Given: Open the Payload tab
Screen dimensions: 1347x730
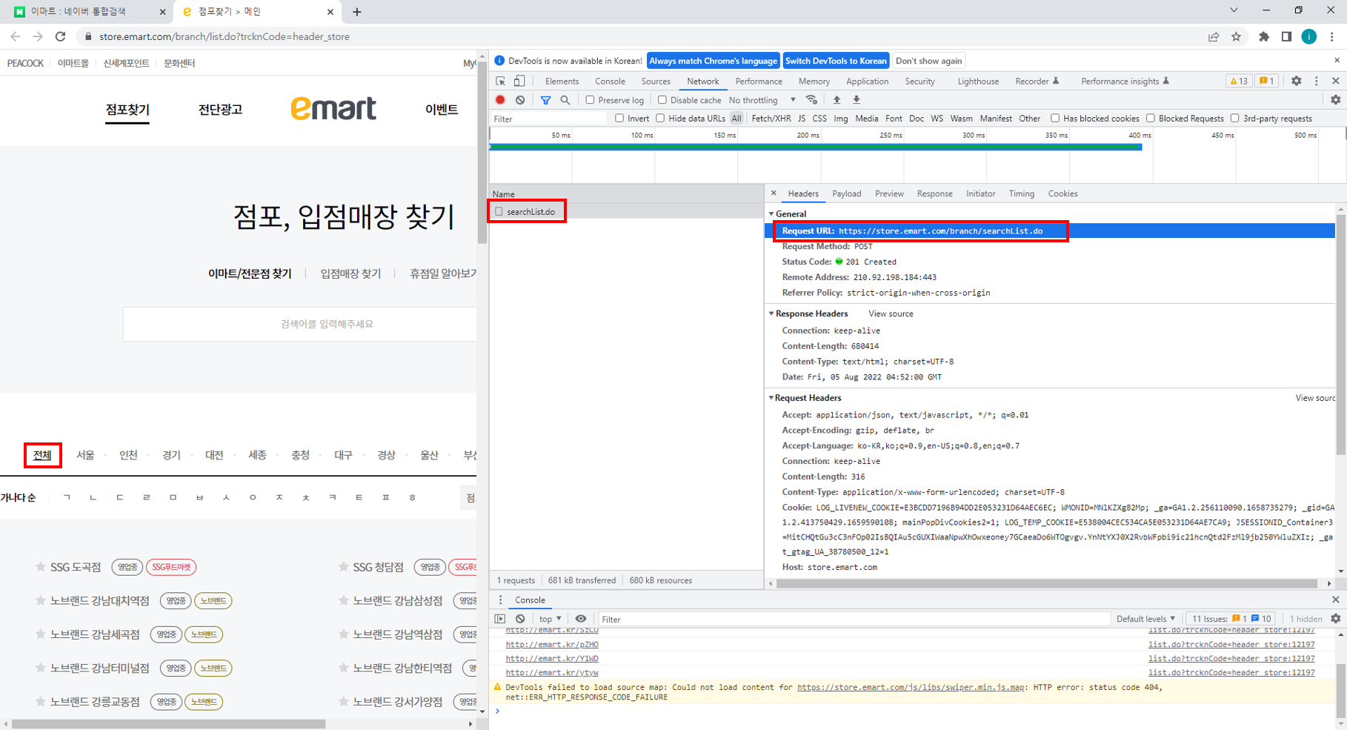Looking at the screenshot, I should 846,193.
